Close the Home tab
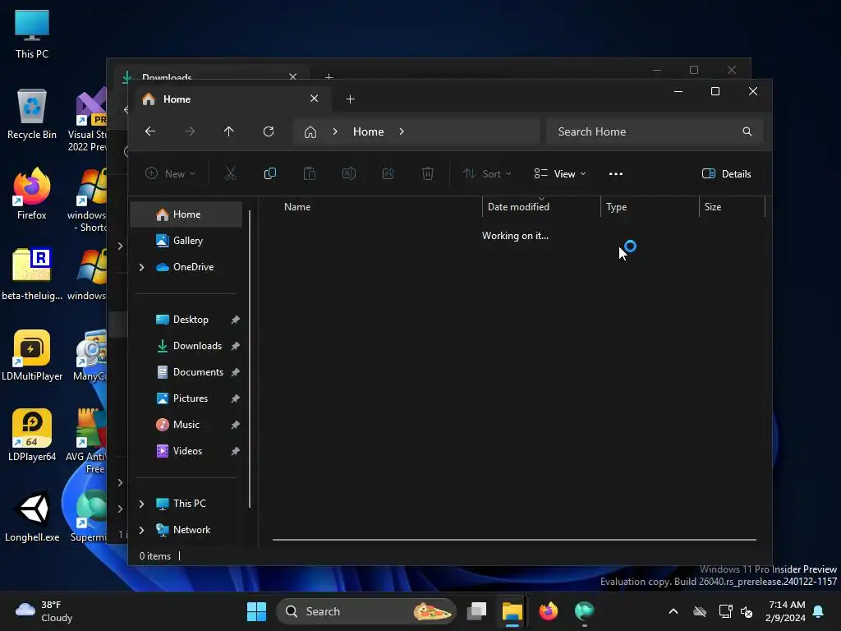The height and width of the screenshot is (631, 841). click(315, 99)
